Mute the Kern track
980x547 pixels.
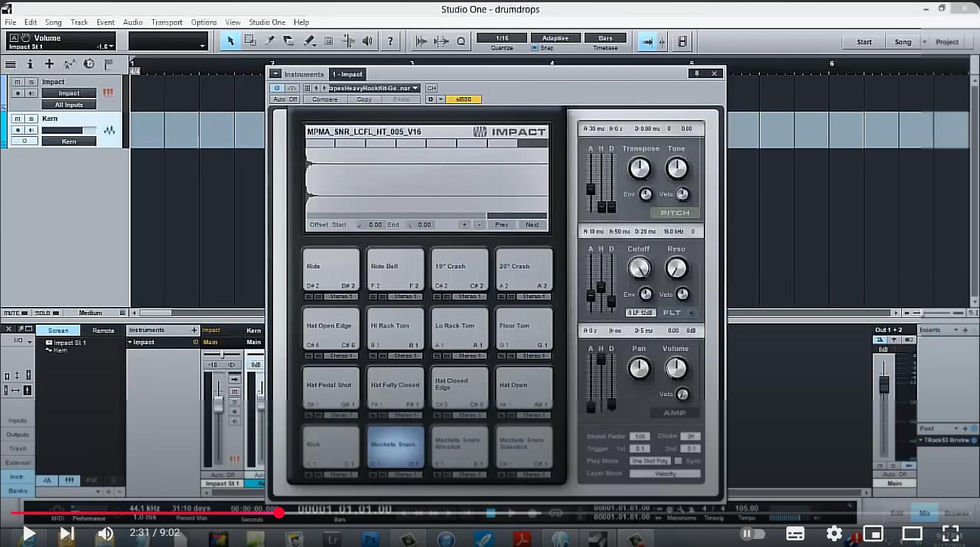(x=18, y=119)
